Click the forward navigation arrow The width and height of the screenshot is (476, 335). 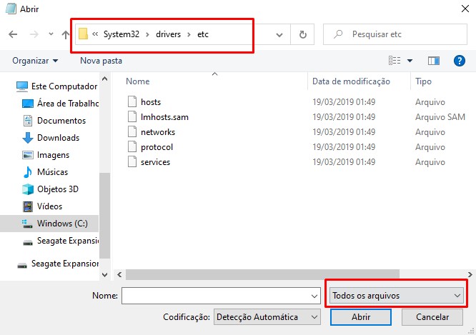34,34
